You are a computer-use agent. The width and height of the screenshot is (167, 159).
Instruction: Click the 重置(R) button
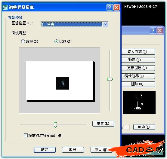pyautogui.click(x=103, y=124)
